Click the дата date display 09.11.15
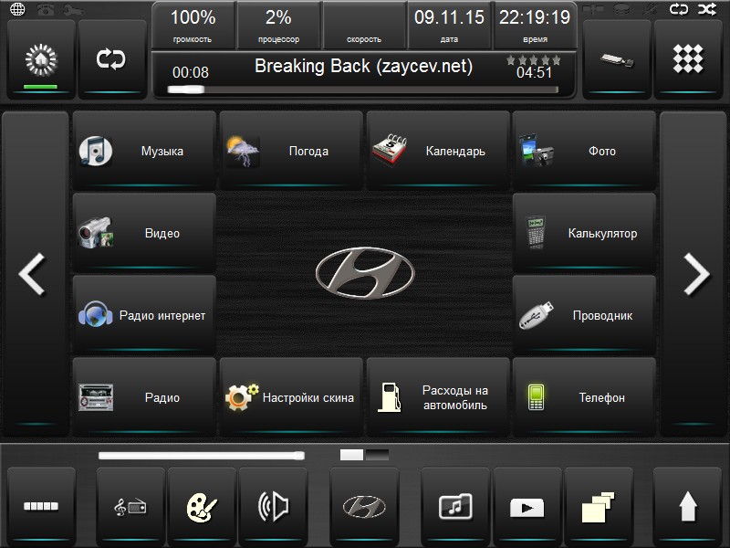730x548 pixels. (x=449, y=26)
